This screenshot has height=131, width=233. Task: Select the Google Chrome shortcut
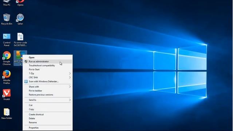7,58
